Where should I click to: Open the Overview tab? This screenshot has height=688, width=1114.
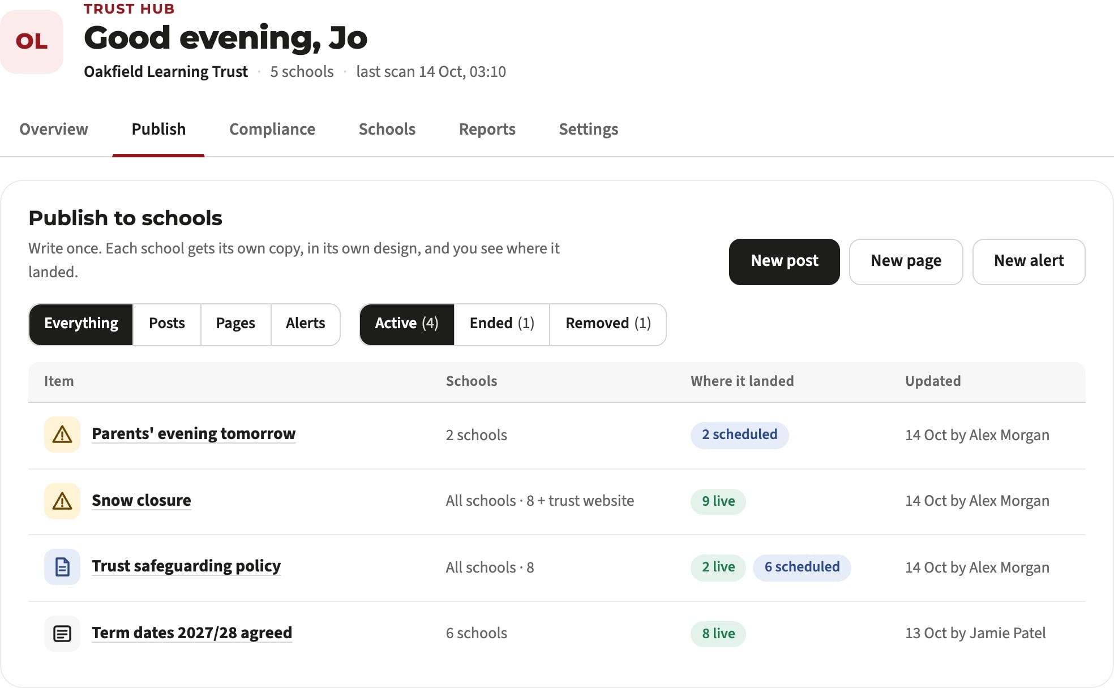pyautogui.click(x=54, y=130)
